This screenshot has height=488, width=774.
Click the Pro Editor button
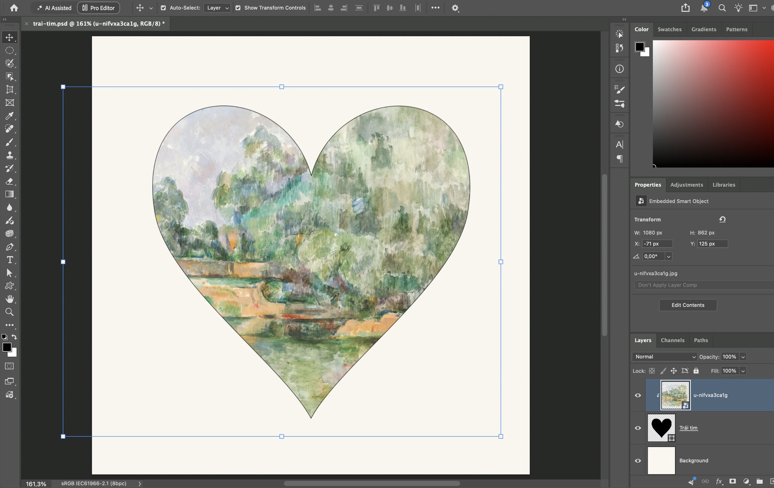tap(98, 8)
